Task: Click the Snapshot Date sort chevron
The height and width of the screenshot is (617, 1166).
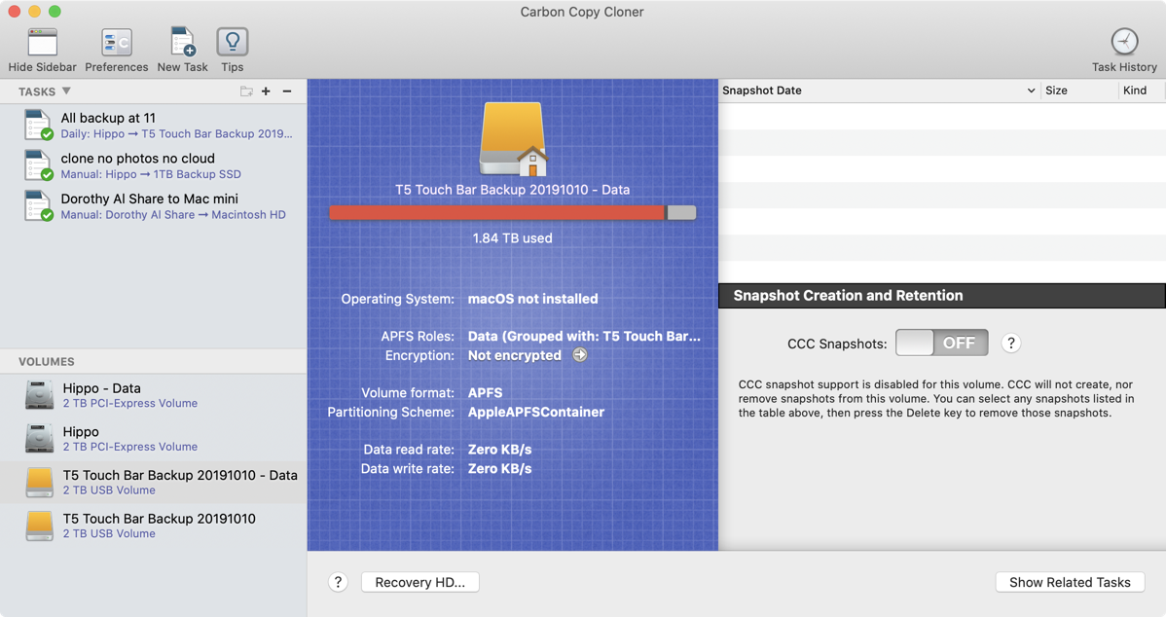Action: pos(1031,91)
